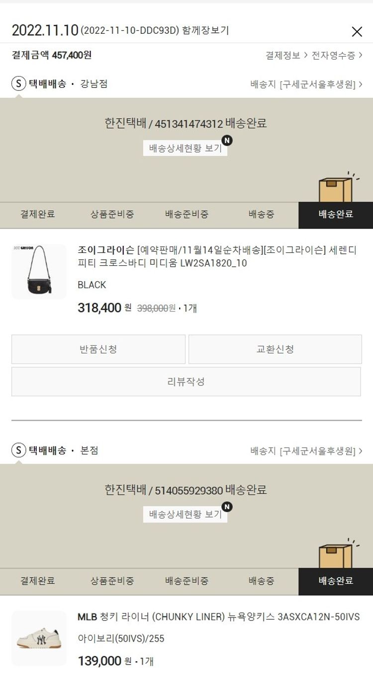Open 전자영수증 electronic receipt
Screen dimensions: 373x683
(337, 55)
